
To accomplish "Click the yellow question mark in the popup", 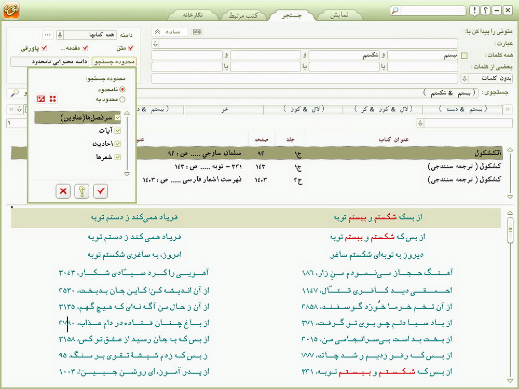I will coord(82,191).
